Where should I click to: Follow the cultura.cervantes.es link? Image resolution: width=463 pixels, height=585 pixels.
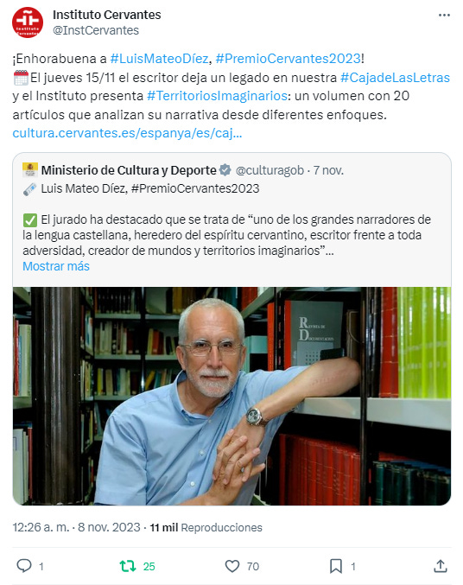coord(127,133)
